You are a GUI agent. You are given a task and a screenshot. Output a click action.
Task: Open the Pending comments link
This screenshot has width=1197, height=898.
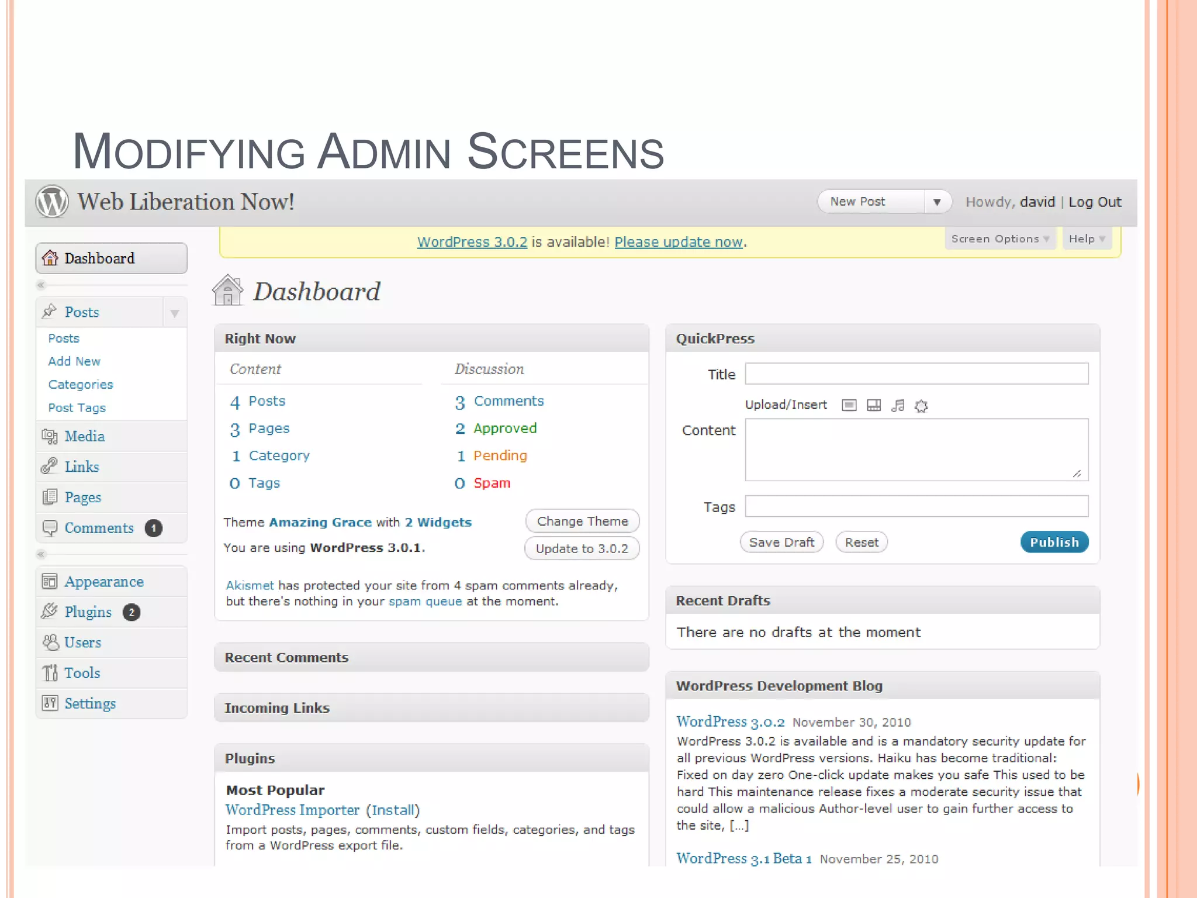[500, 455]
